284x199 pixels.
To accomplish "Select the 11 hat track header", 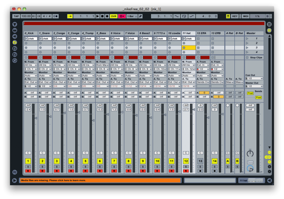I will [189, 33].
